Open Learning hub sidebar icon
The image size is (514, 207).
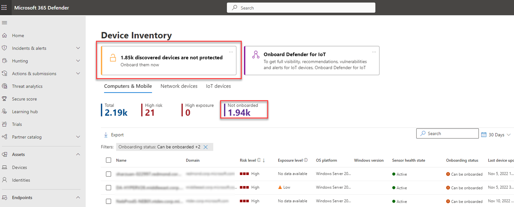(5, 112)
